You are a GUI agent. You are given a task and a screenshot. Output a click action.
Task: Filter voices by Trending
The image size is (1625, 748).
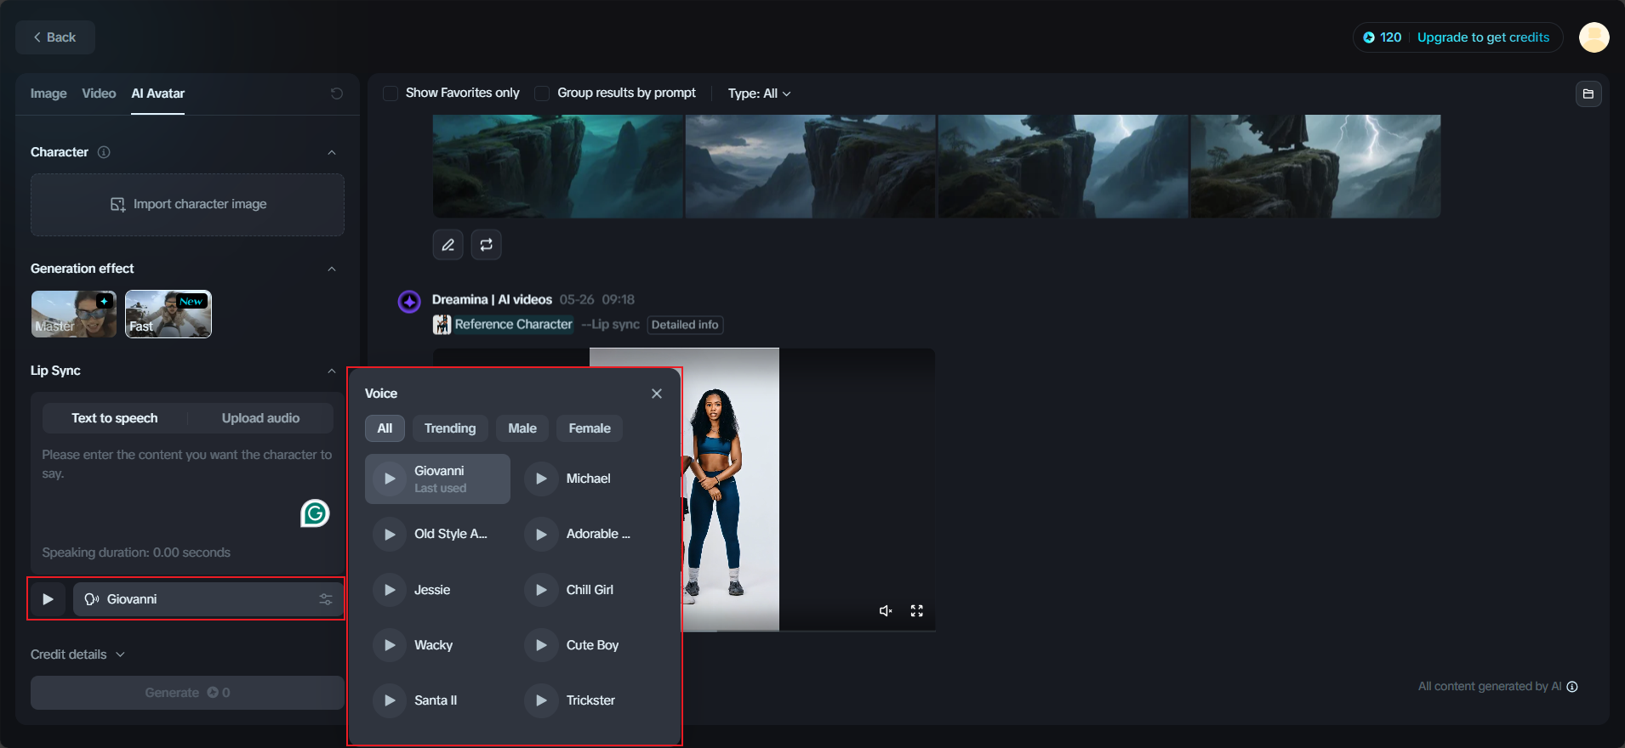tap(450, 428)
